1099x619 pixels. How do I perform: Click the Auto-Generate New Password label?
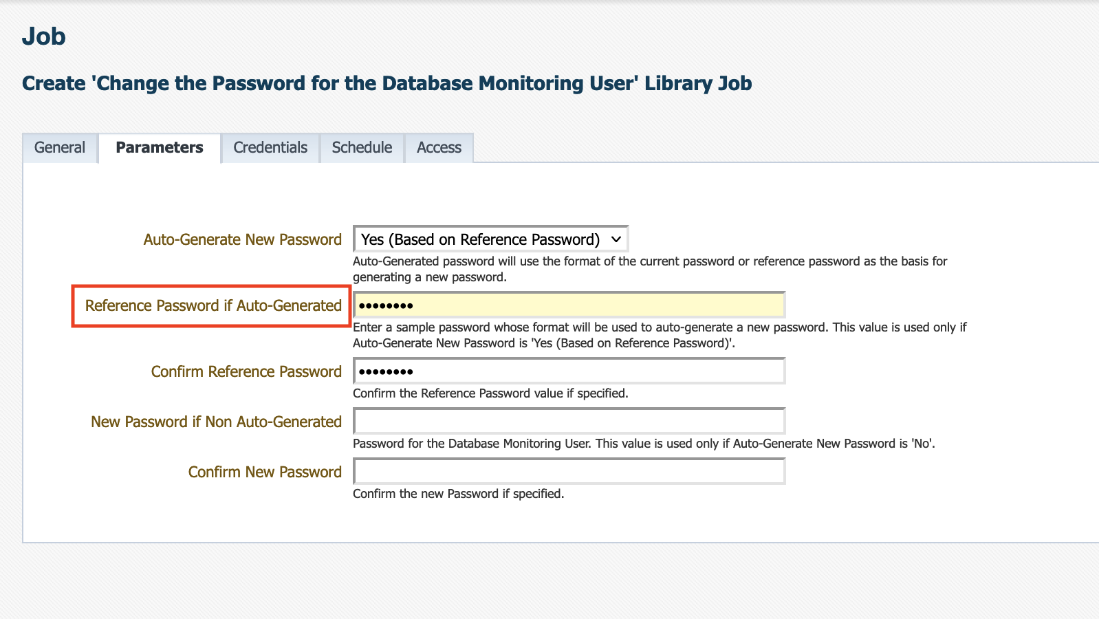coord(242,239)
